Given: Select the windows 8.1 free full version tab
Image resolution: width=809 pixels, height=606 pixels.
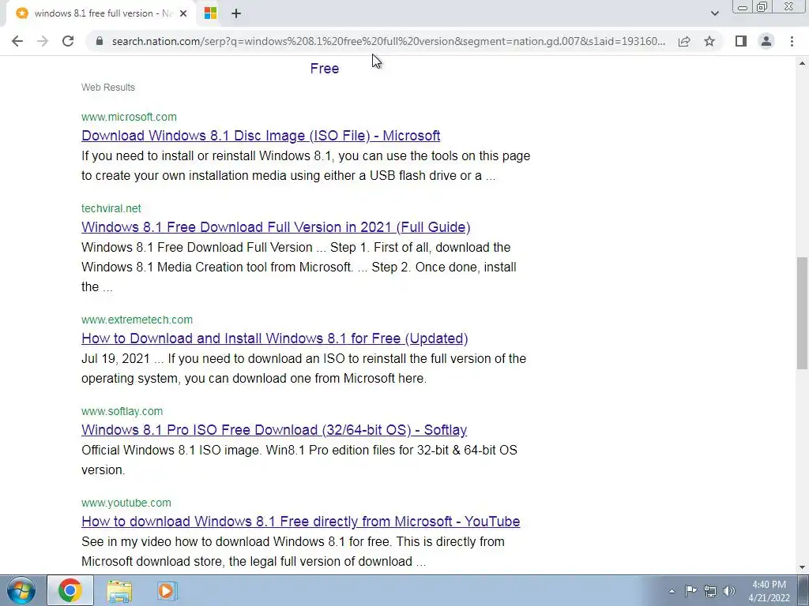Looking at the screenshot, I should coord(100,13).
